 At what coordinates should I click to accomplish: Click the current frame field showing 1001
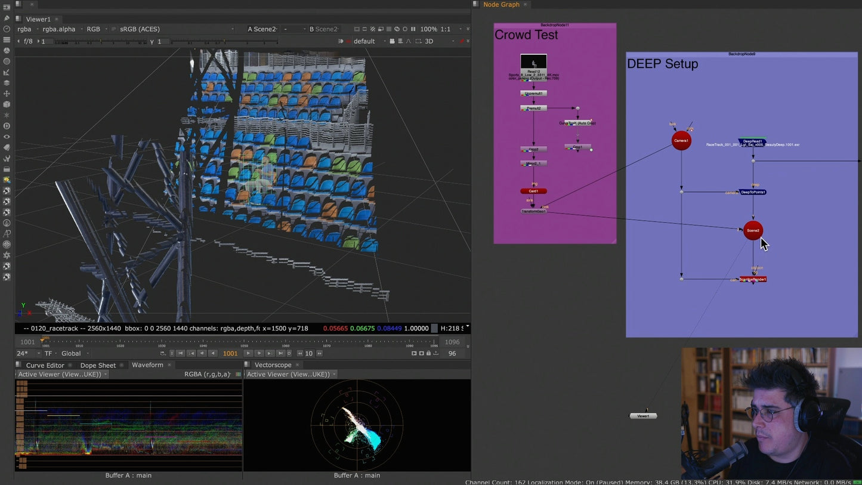pos(230,353)
